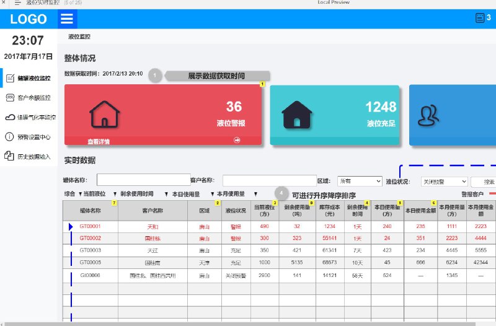Select the GT00002 table cell
Viewport: 496px width, 326px height.
pos(90,238)
